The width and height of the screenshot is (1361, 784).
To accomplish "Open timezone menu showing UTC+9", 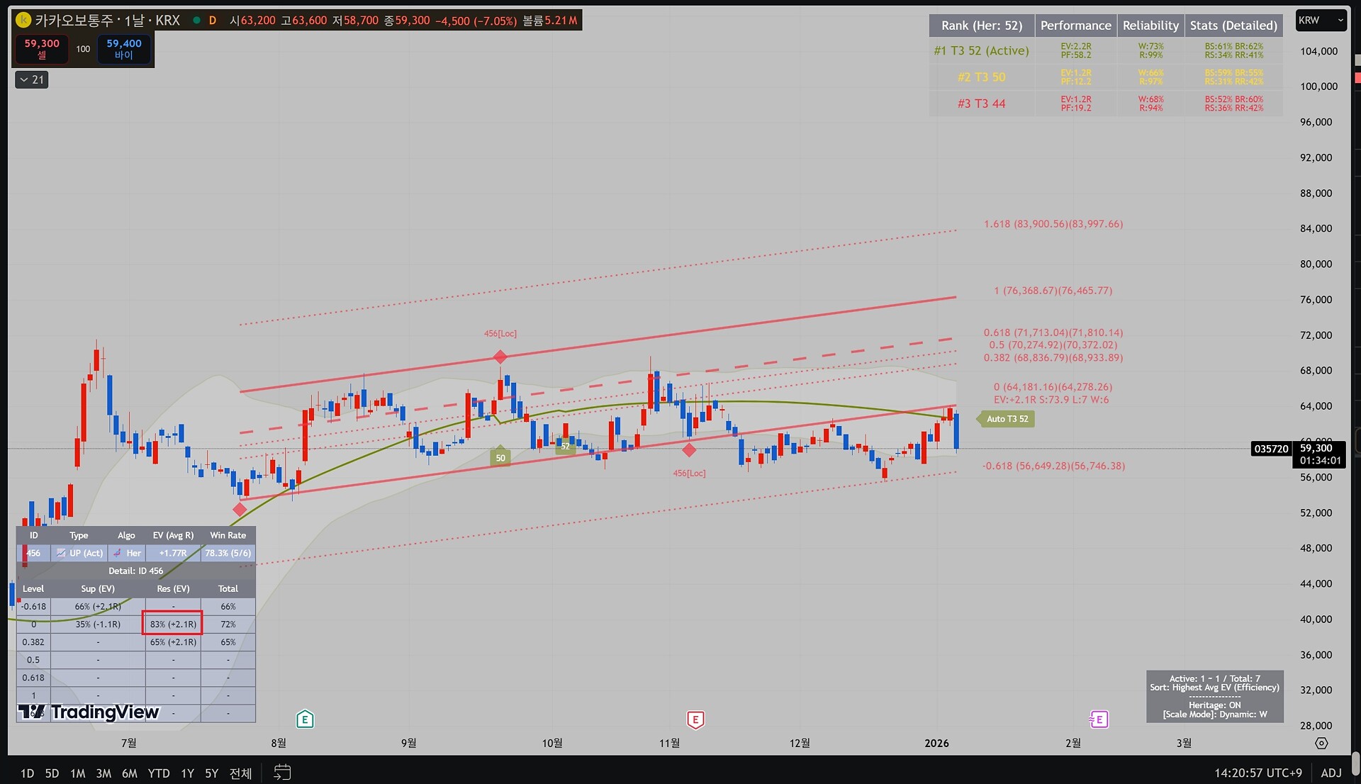I will tap(1258, 773).
